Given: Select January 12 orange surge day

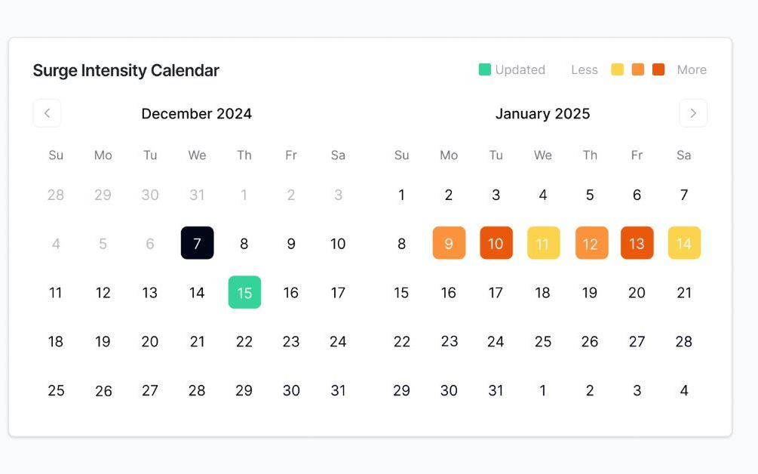Looking at the screenshot, I should tap(590, 243).
